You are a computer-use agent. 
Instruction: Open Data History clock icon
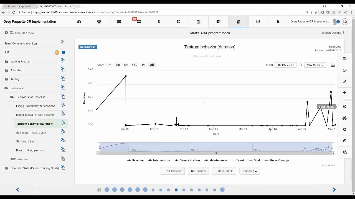point(345,107)
